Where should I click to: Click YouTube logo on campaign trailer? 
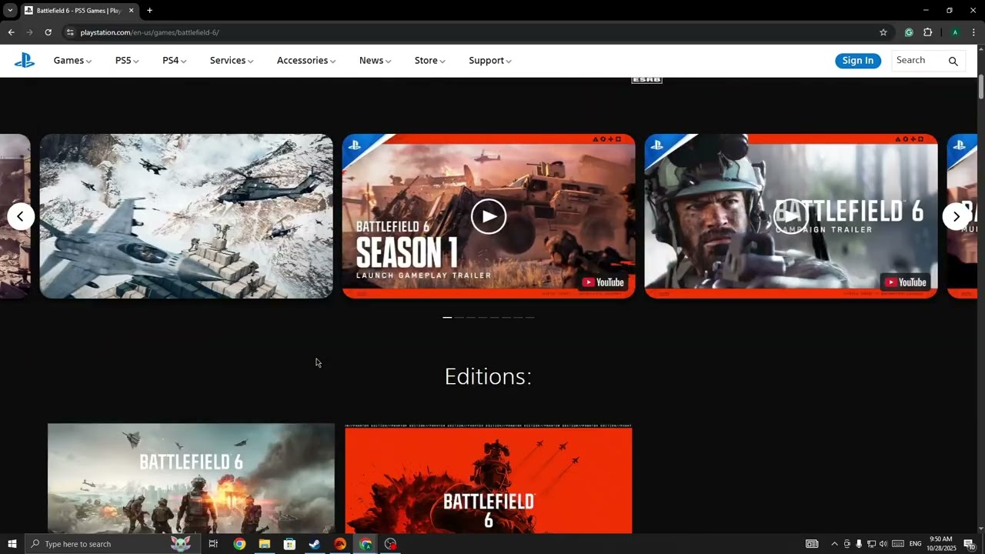click(906, 282)
